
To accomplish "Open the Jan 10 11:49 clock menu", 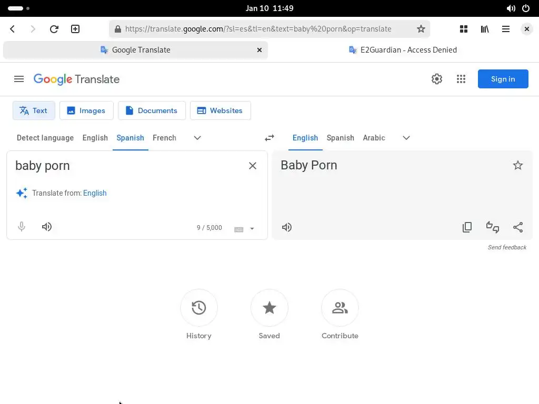I will tap(269, 8).
